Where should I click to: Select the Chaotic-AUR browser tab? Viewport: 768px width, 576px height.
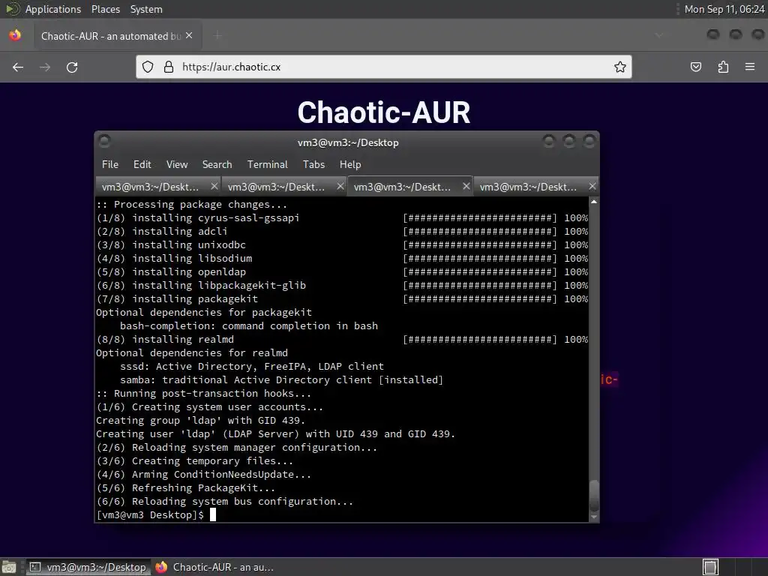tap(118, 36)
